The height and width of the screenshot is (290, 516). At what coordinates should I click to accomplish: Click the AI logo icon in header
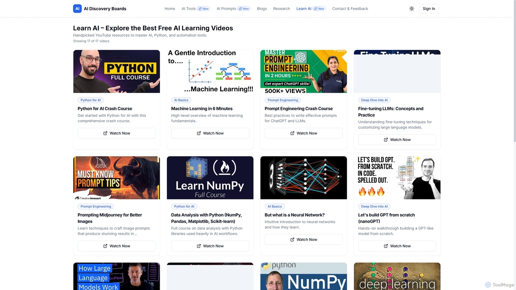pos(77,8)
